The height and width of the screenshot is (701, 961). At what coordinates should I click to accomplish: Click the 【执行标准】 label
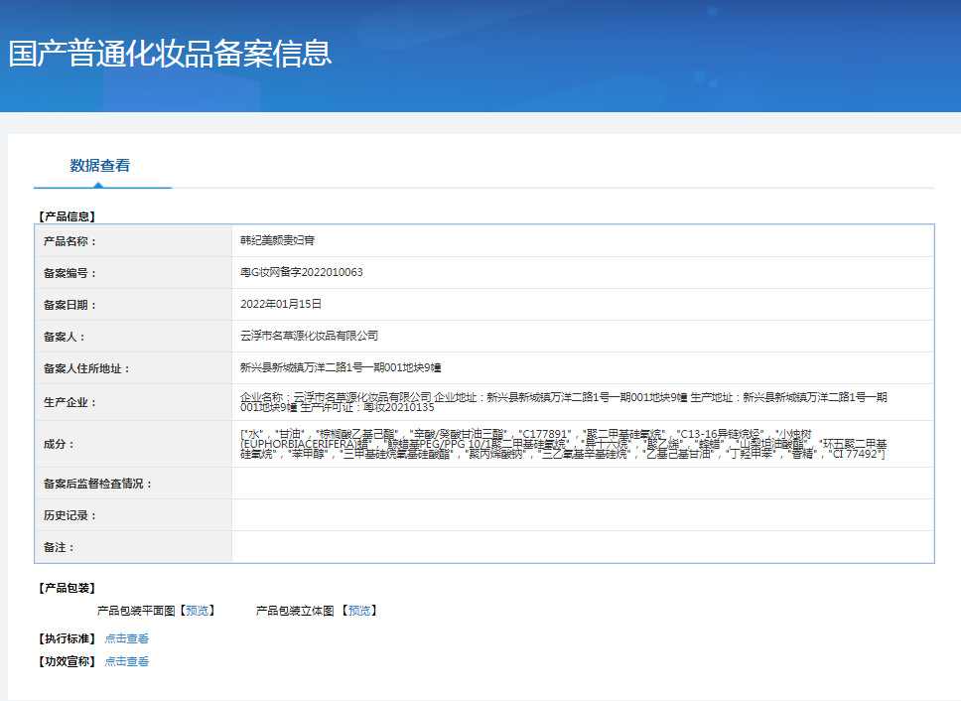(67, 638)
